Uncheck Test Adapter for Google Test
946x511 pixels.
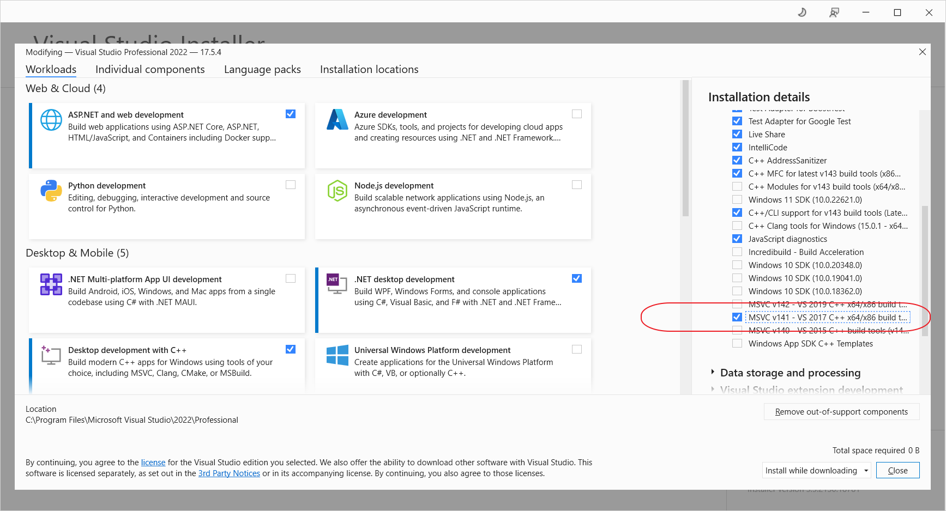(737, 121)
